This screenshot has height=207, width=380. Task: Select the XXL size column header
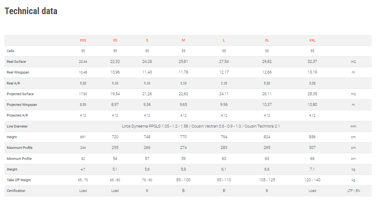pos(312,40)
